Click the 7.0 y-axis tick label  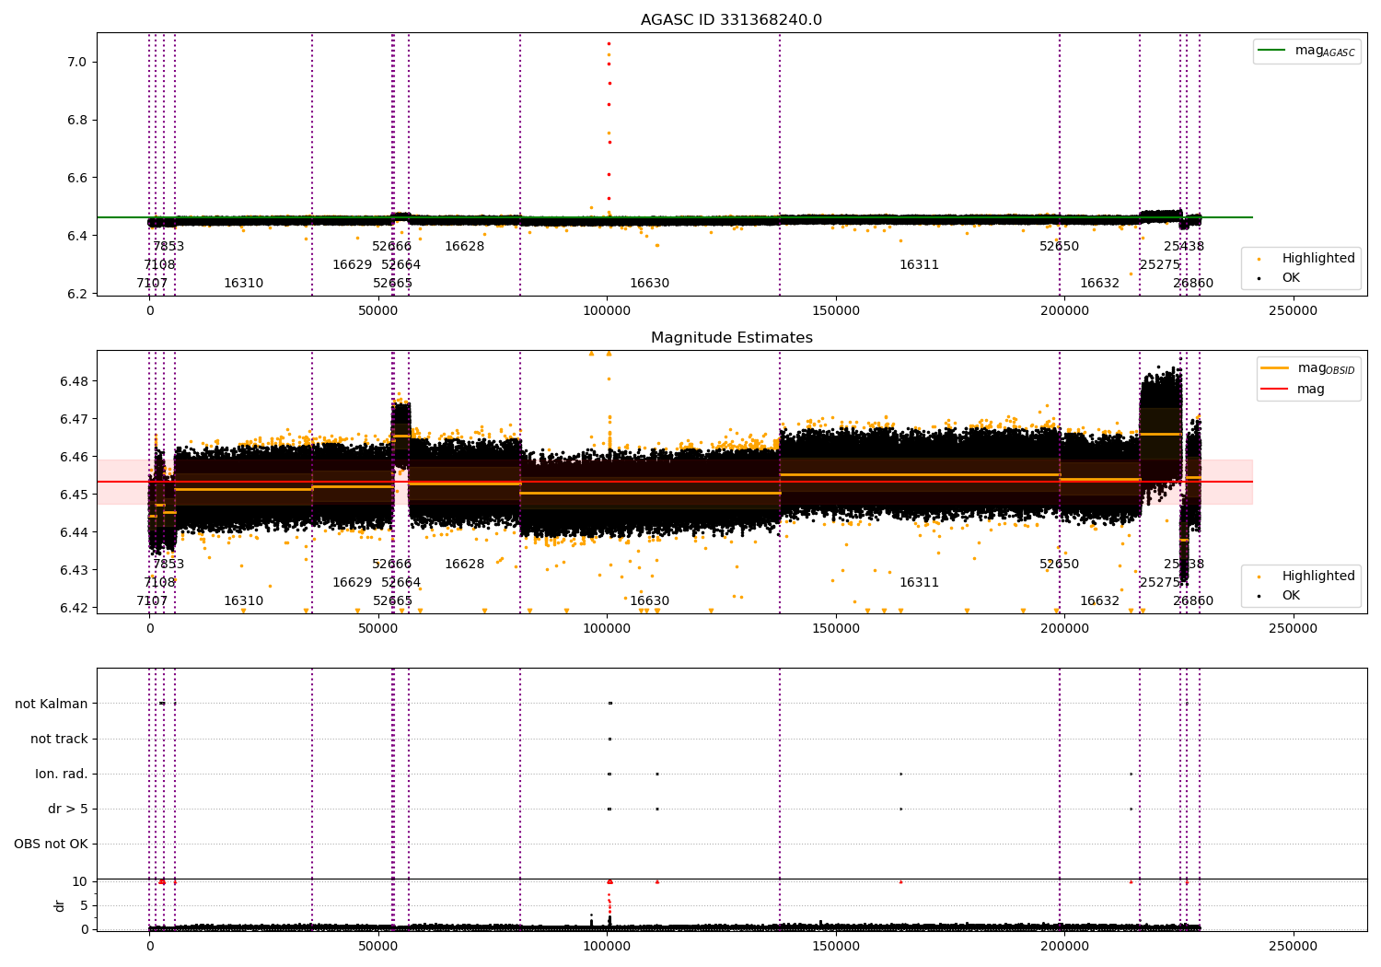(x=78, y=63)
